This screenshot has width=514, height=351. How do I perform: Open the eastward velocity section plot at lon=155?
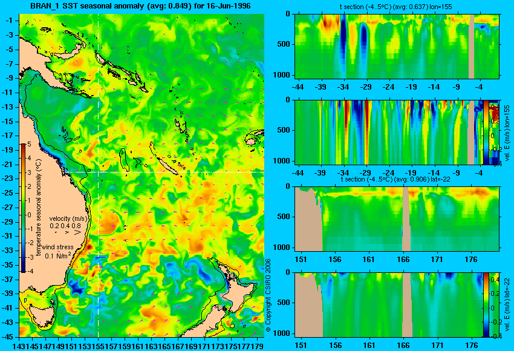[389, 133]
